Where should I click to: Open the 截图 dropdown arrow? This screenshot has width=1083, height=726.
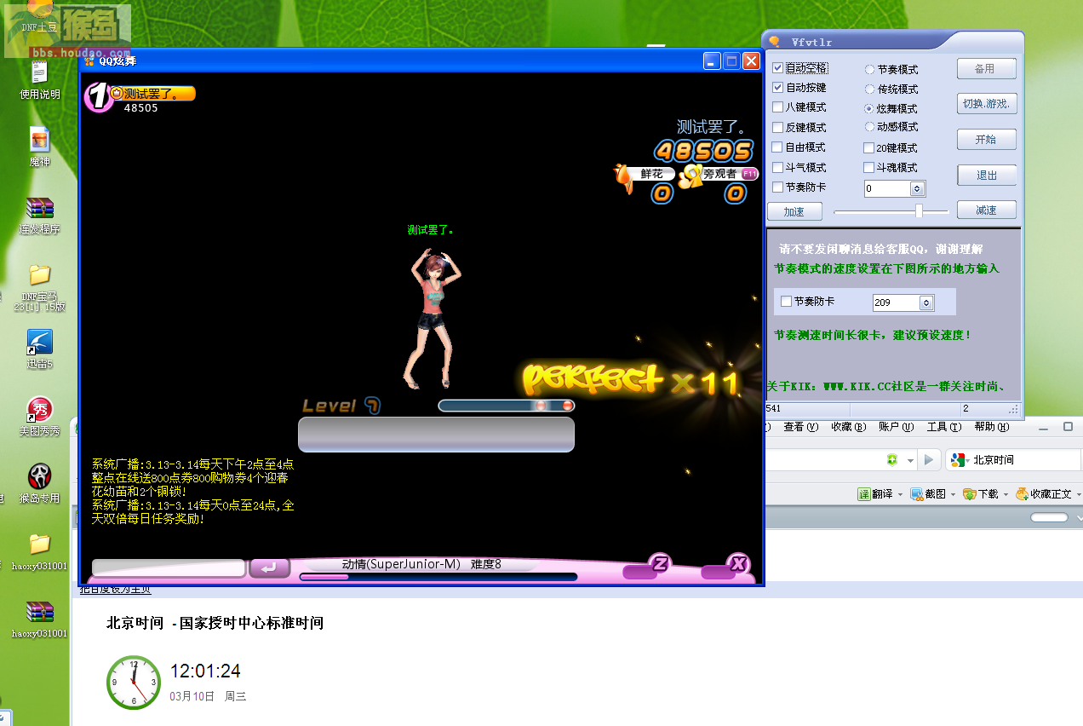[x=954, y=494]
